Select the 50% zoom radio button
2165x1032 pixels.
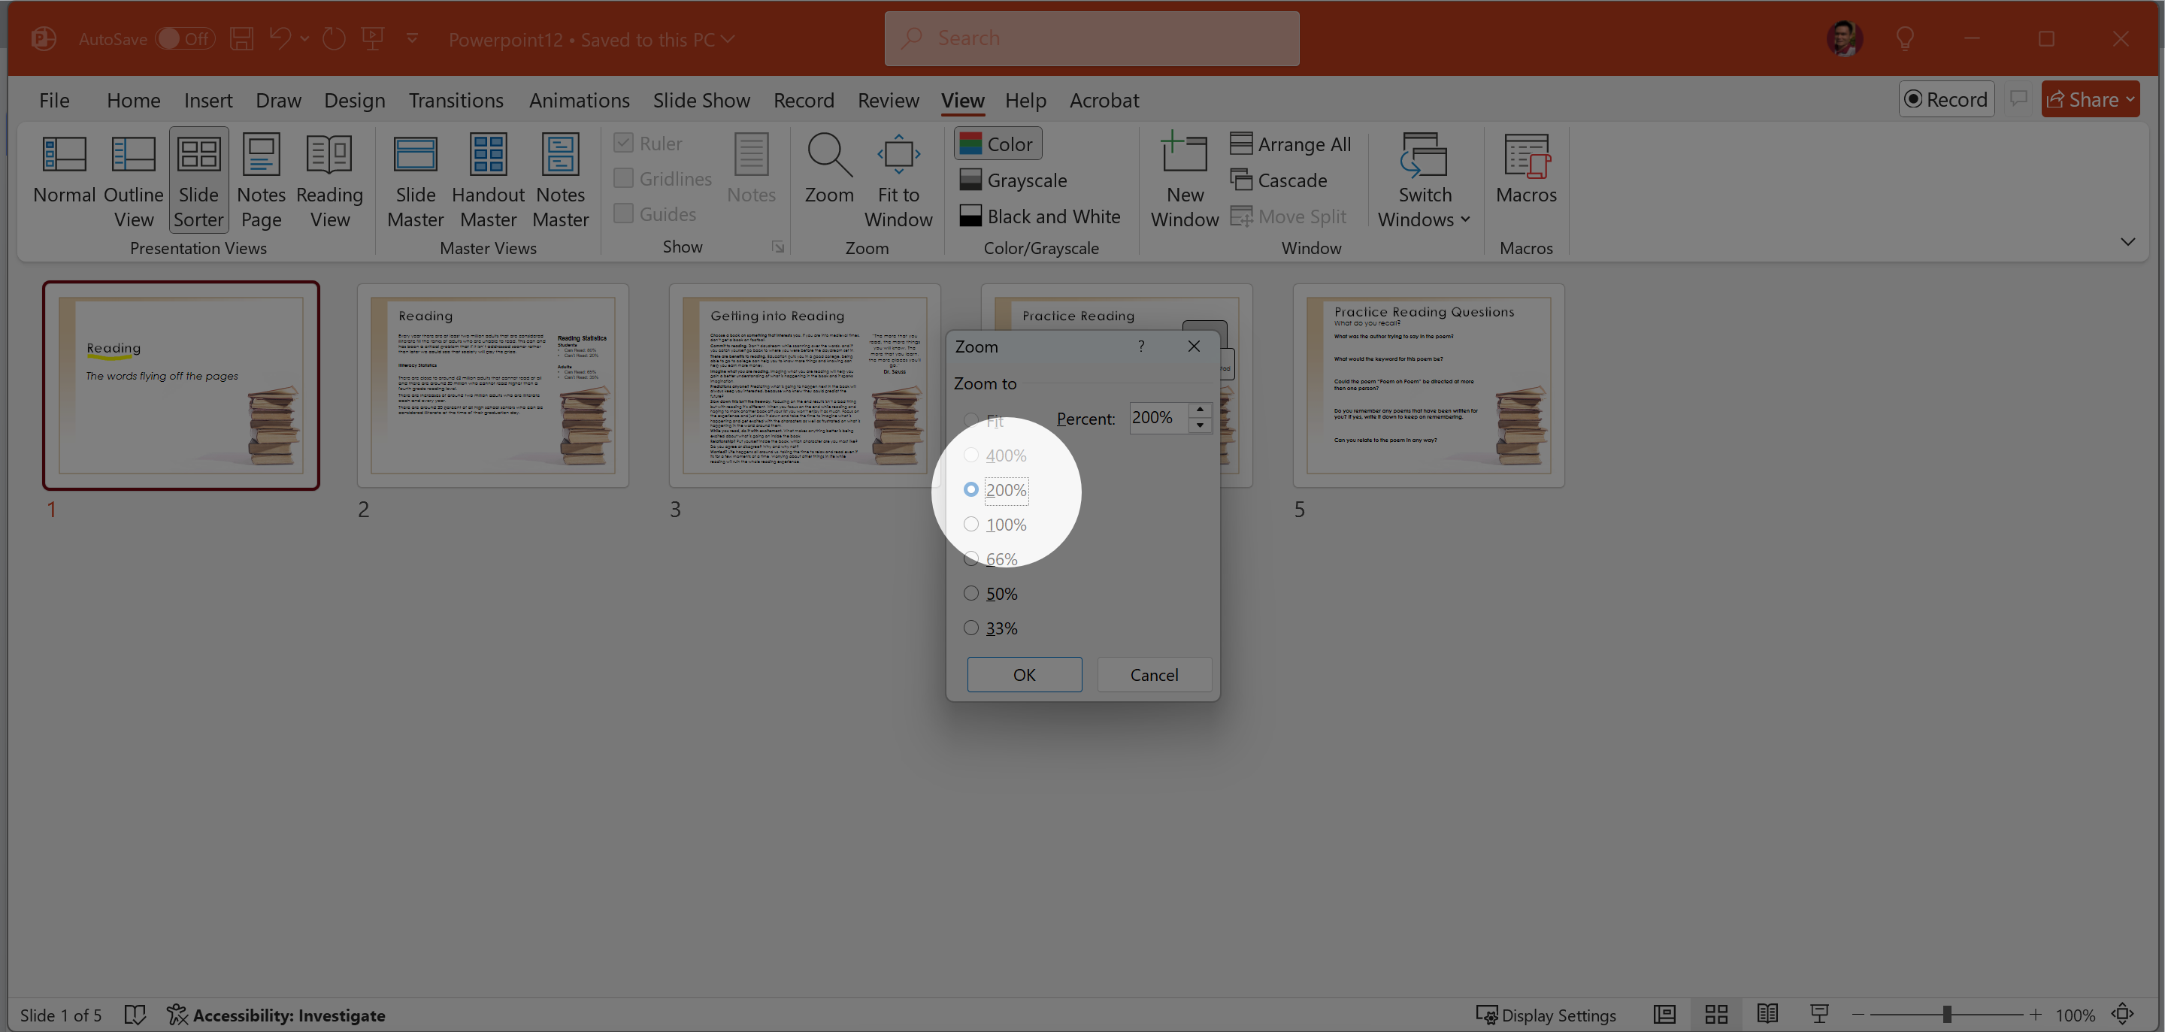970,593
